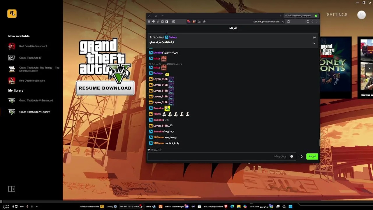Reload the Kick chat page
The width and height of the screenshot is (373, 210).
click(308, 22)
